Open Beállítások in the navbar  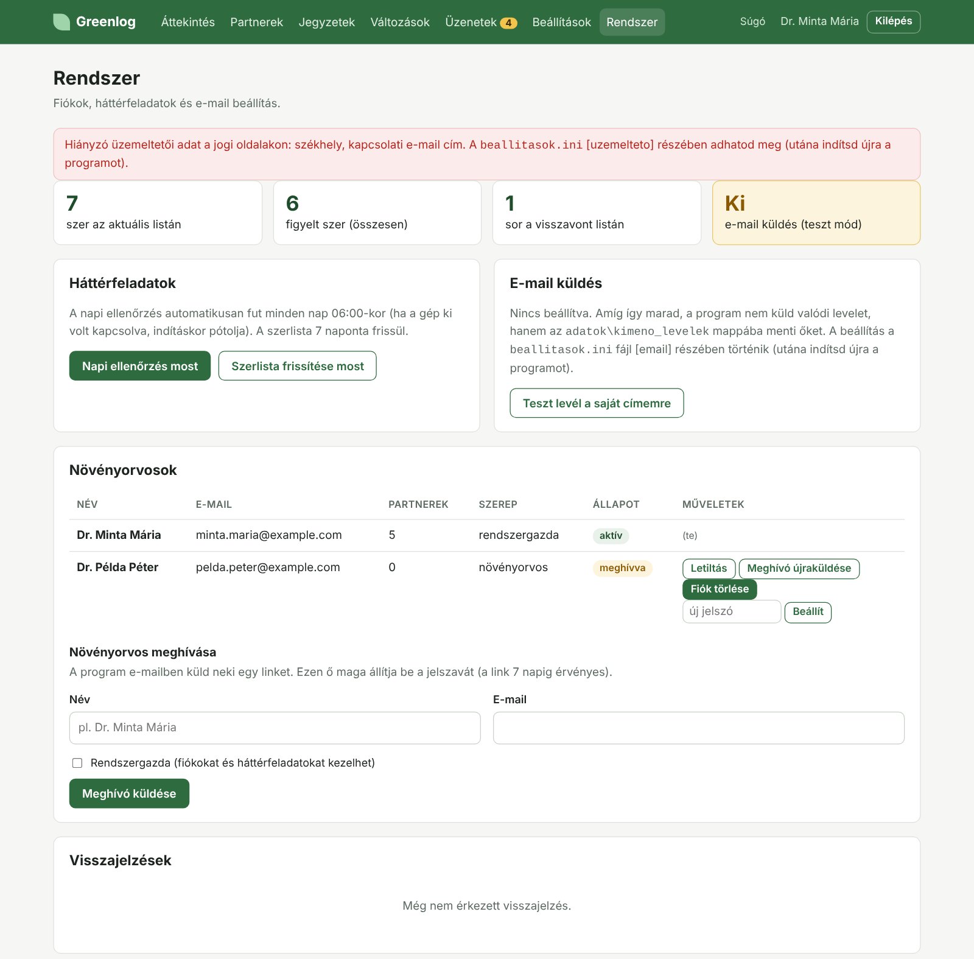point(561,22)
